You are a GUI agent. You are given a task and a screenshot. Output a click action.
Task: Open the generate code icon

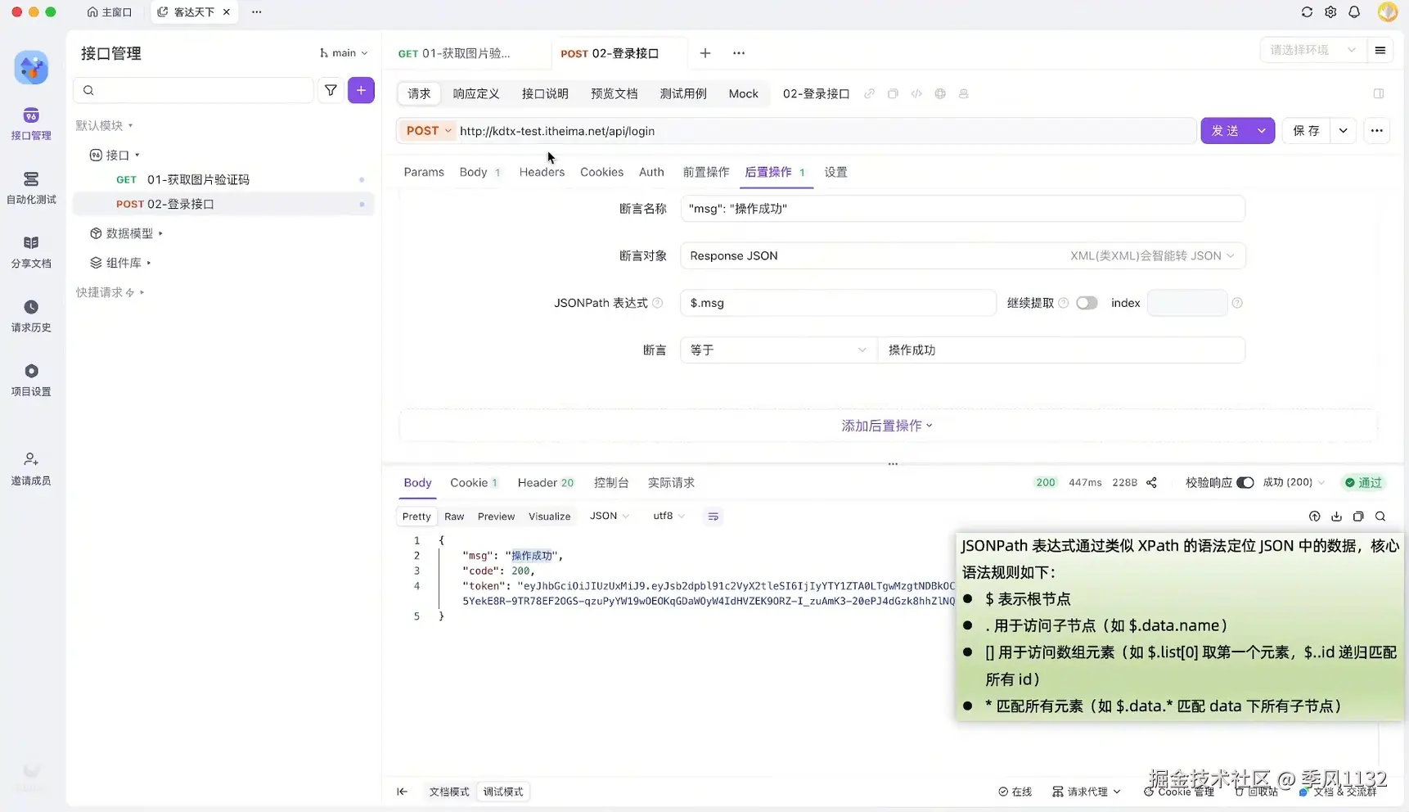tap(916, 93)
